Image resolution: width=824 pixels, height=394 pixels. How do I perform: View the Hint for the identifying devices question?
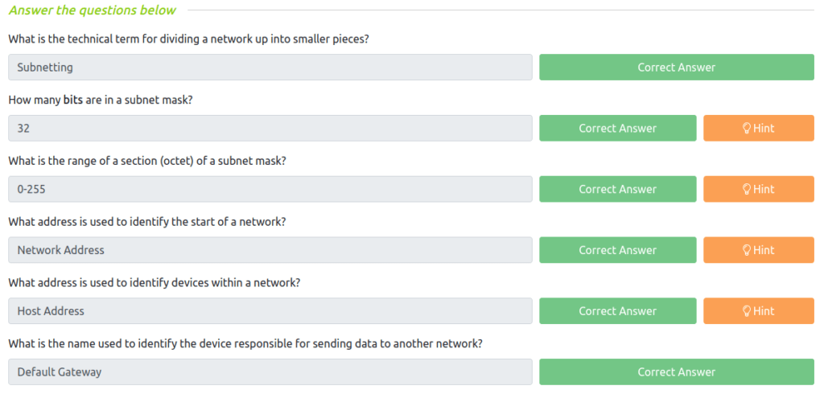[x=758, y=311]
